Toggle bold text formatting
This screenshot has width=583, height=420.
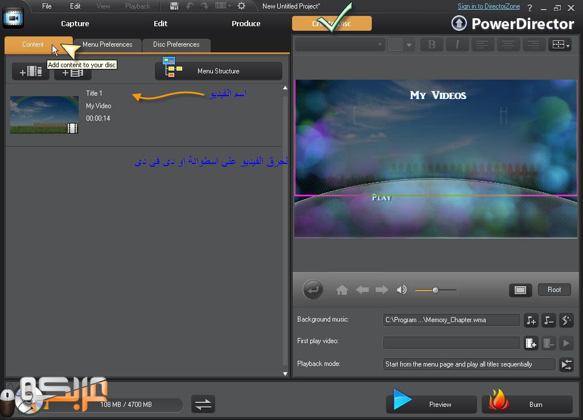pos(432,45)
